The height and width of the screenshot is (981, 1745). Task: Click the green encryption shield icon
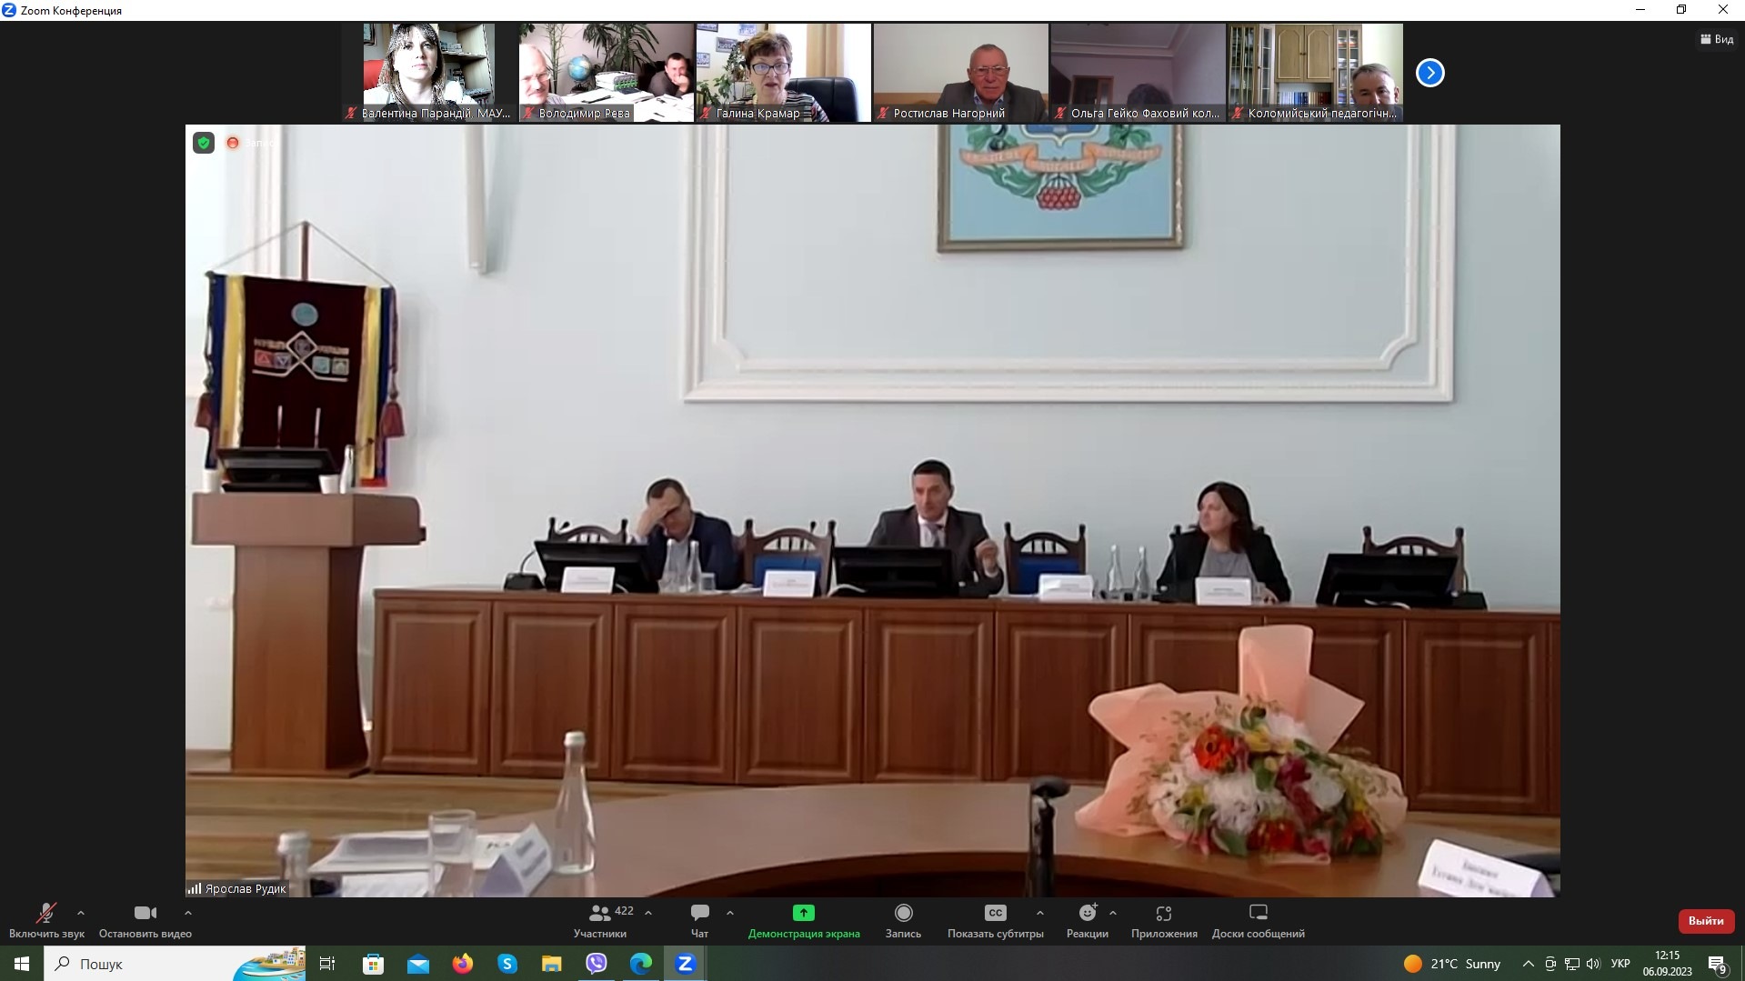204,143
